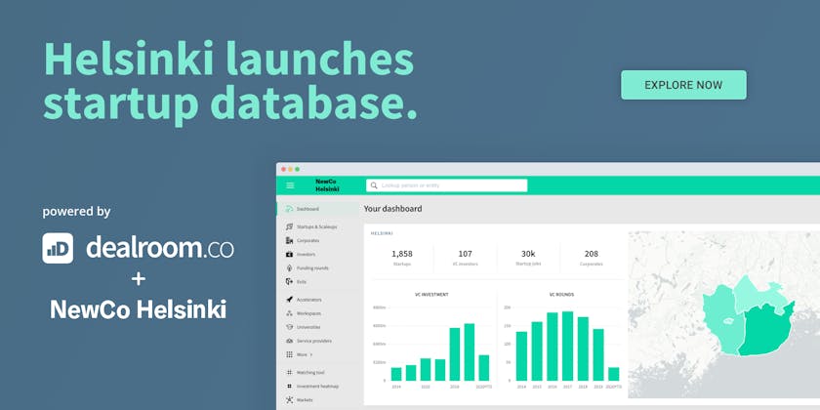Image resolution: width=820 pixels, height=410 pixels.
Task: Open the Workspaces sidebar item
Action: click(314, 313)
